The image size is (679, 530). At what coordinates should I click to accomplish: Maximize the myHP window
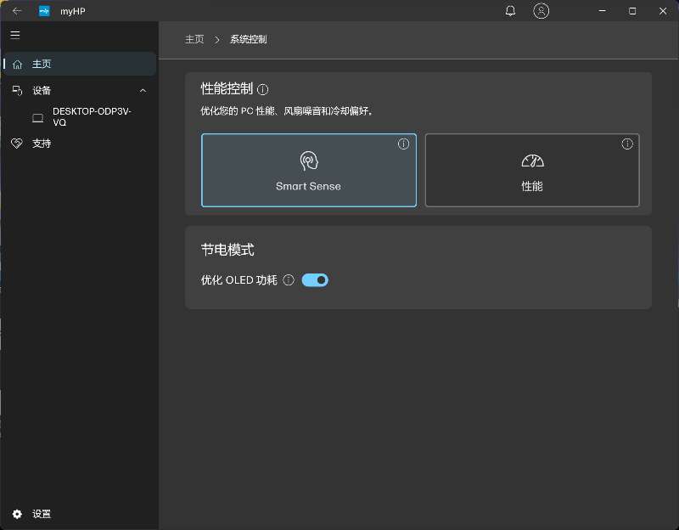pos(632,11)
